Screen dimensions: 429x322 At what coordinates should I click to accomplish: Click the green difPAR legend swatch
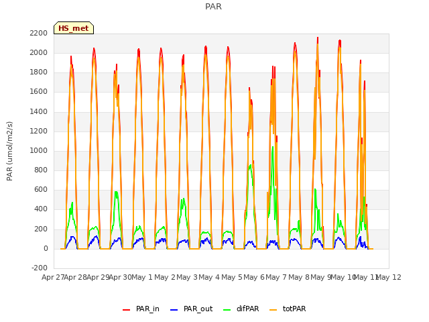[227, 310]
